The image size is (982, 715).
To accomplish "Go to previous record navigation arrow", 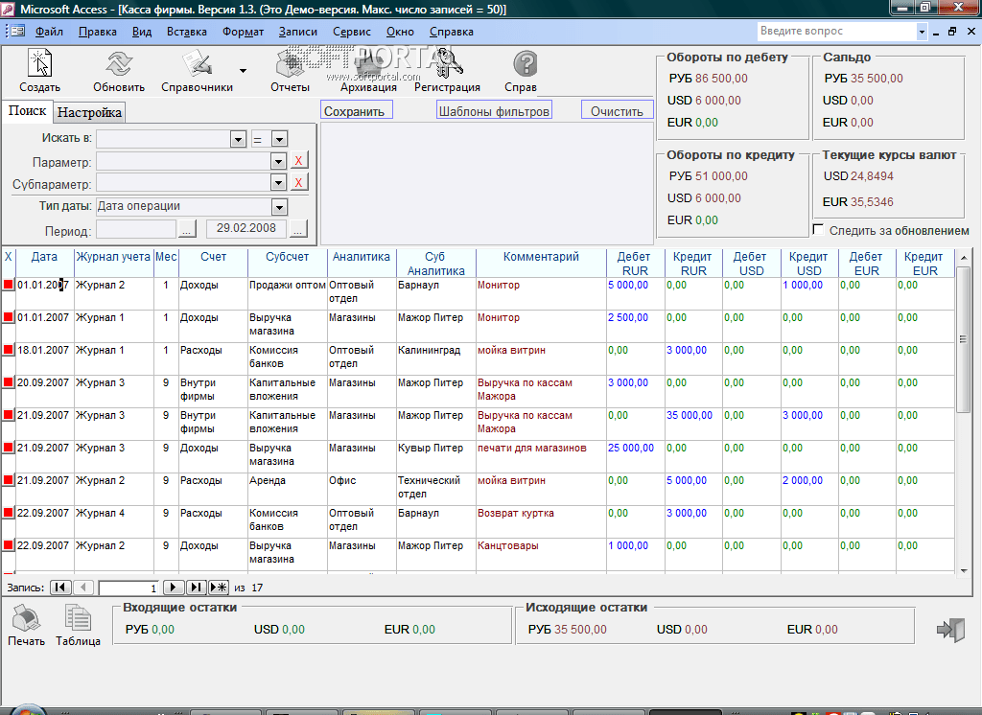I will [x=83, y=588].
